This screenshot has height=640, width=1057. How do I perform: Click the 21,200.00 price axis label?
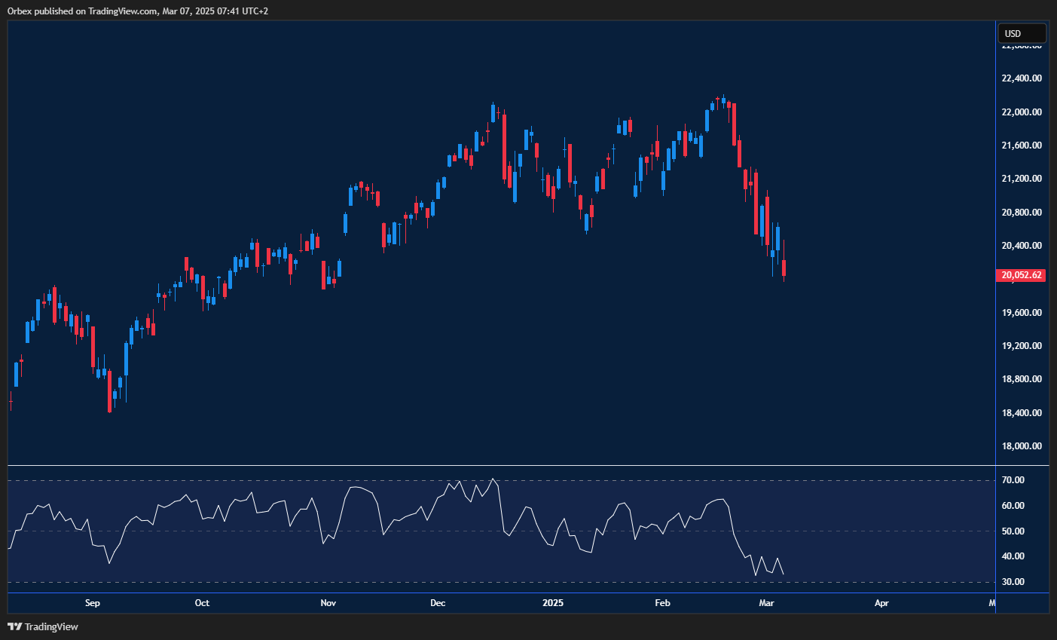(x=1022, y=179)
